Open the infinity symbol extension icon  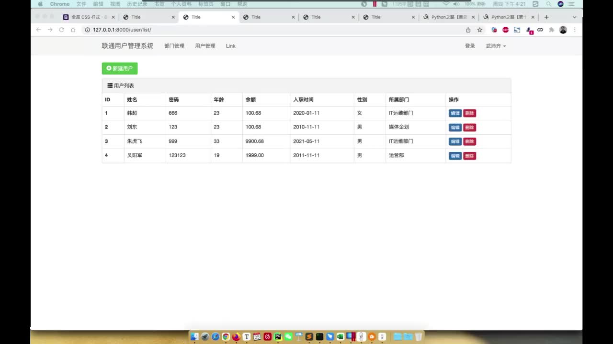point(540,30)
